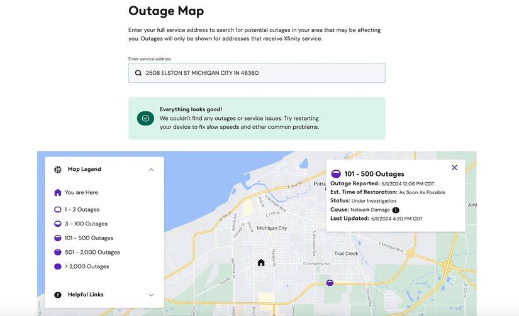519x316 pixels.
Task: Click the 'You are Here' legend house icon
Action: 58,193
